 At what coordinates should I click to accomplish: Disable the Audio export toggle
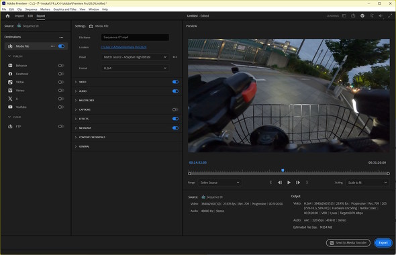[175, 91]
